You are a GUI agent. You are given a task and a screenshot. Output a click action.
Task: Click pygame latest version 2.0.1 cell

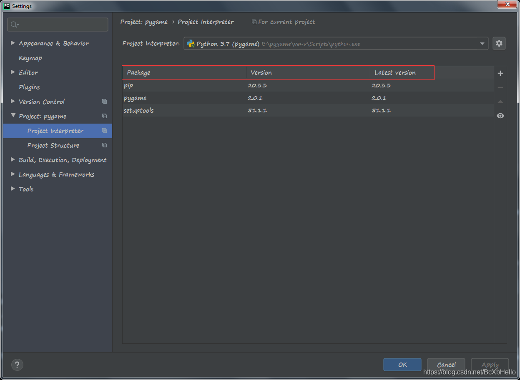[x=379, y=98]
